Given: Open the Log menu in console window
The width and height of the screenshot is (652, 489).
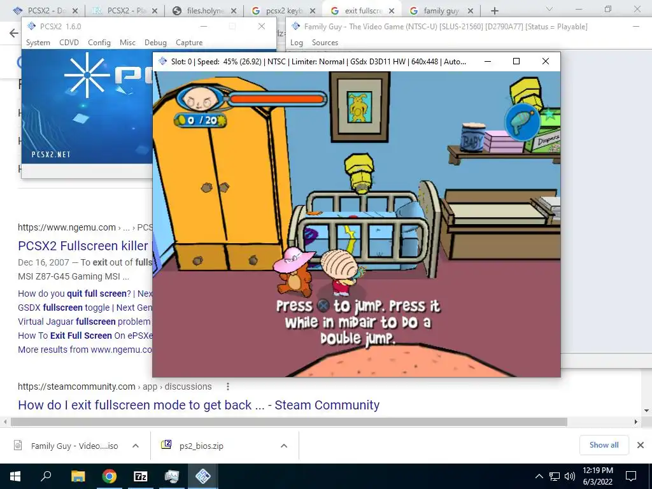Looking at the screenshot, I should point(297,43).
